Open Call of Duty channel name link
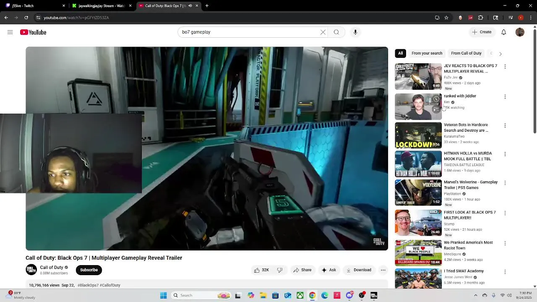The height and width of the screenshot is (302, 537). click(x=52, y=268)
